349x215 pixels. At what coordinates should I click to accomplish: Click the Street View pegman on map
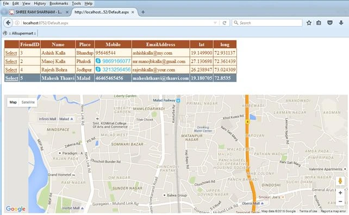pos(340,181)
